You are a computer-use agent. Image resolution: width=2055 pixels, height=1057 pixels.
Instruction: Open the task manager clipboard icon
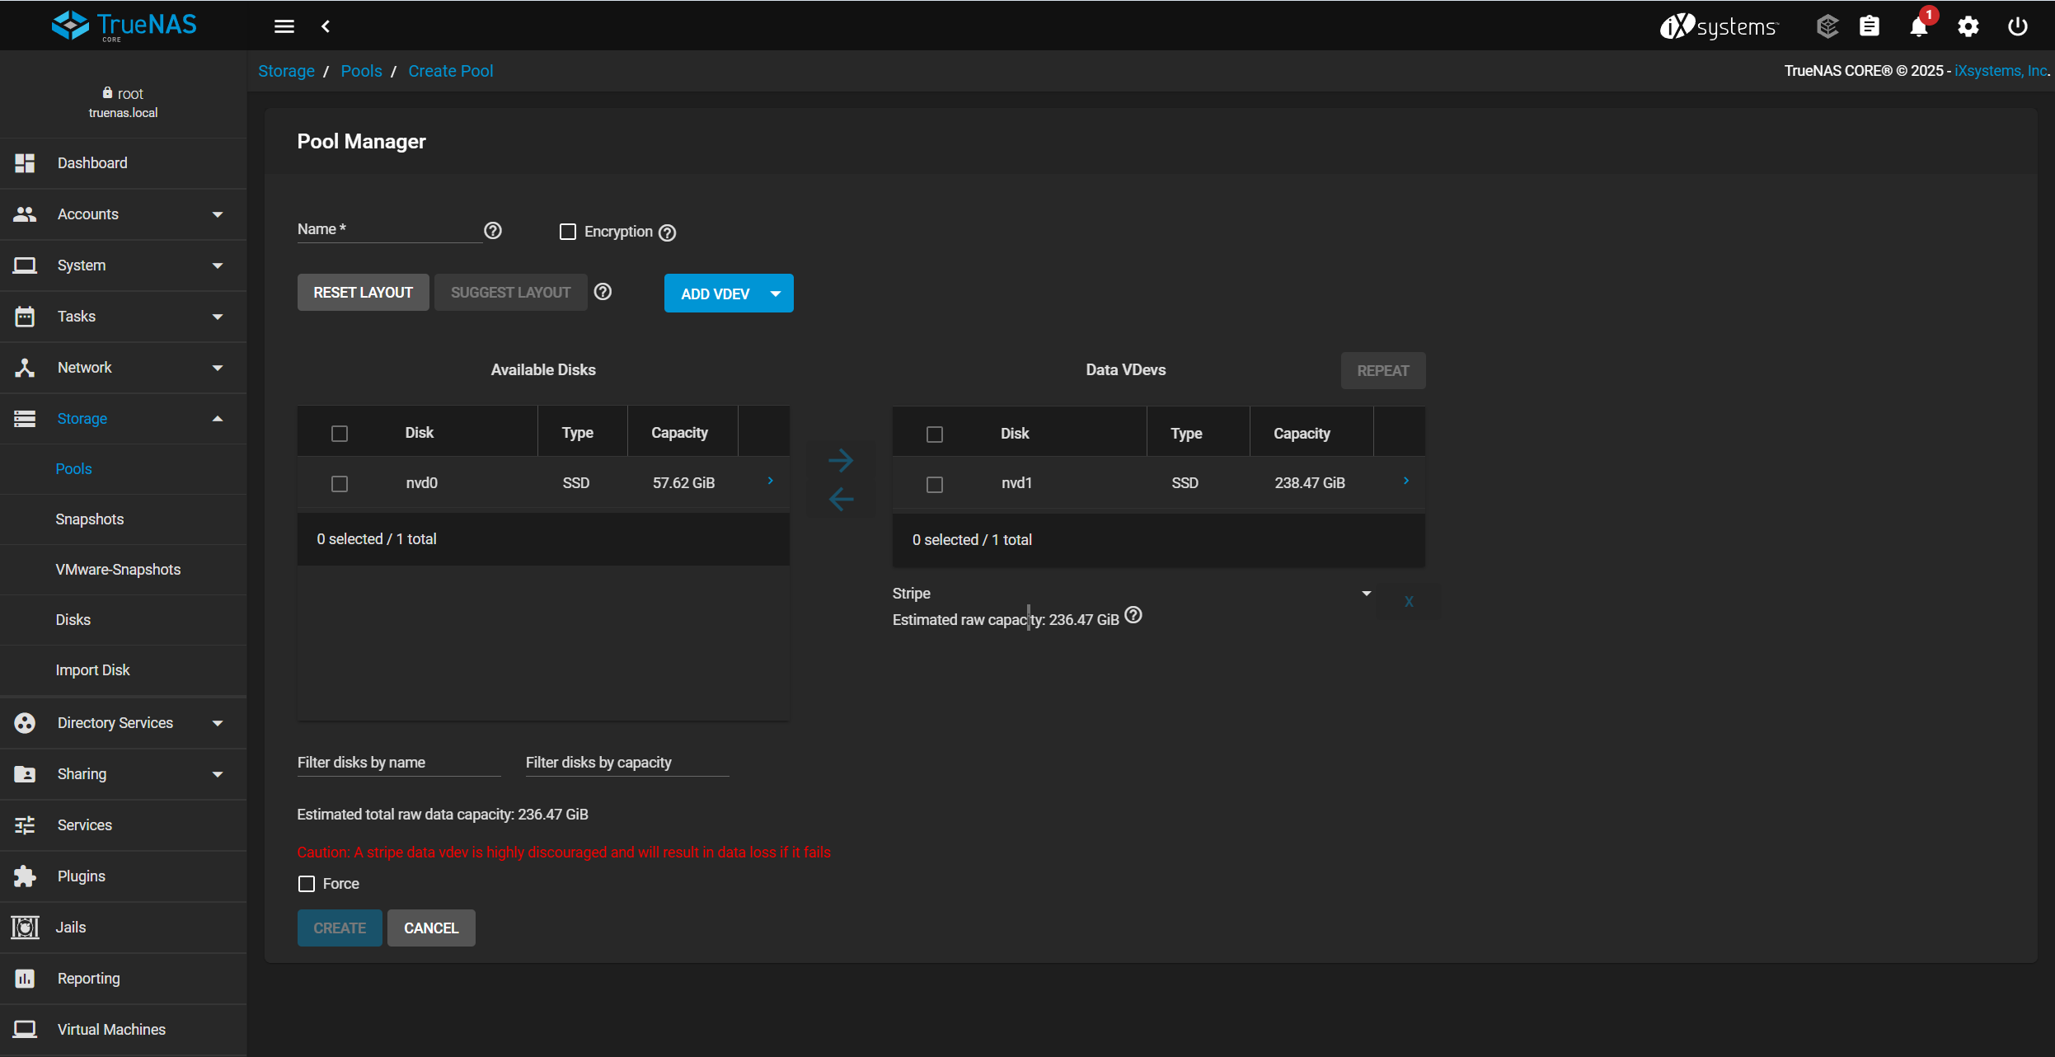pyautogui.click(x=1869, y=26)
